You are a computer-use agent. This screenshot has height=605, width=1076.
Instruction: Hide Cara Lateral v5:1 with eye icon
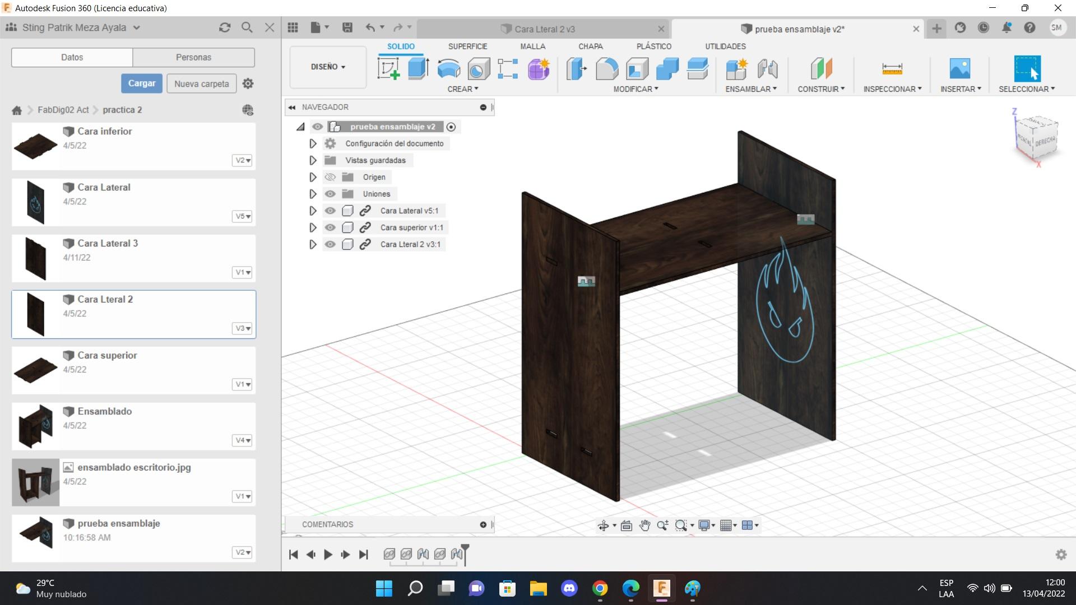coord(330,211)
